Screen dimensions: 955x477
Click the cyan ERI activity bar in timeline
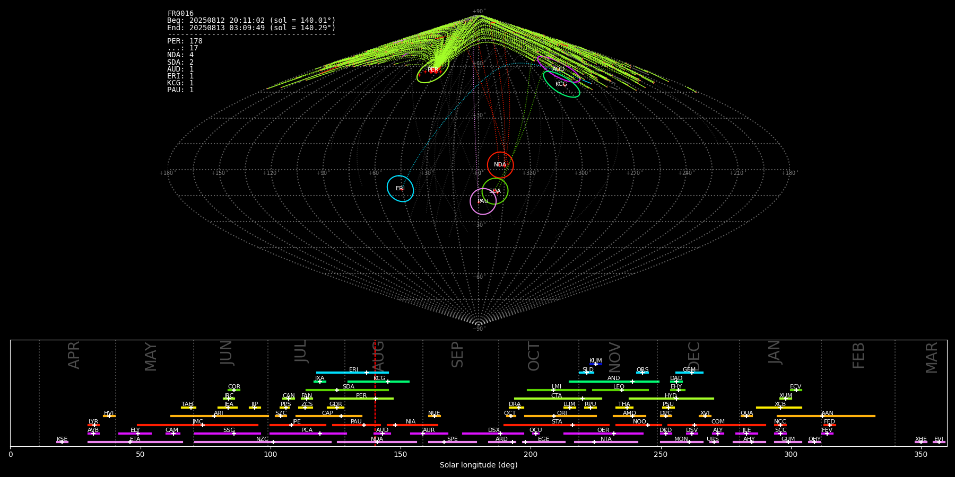click(352, 373)
